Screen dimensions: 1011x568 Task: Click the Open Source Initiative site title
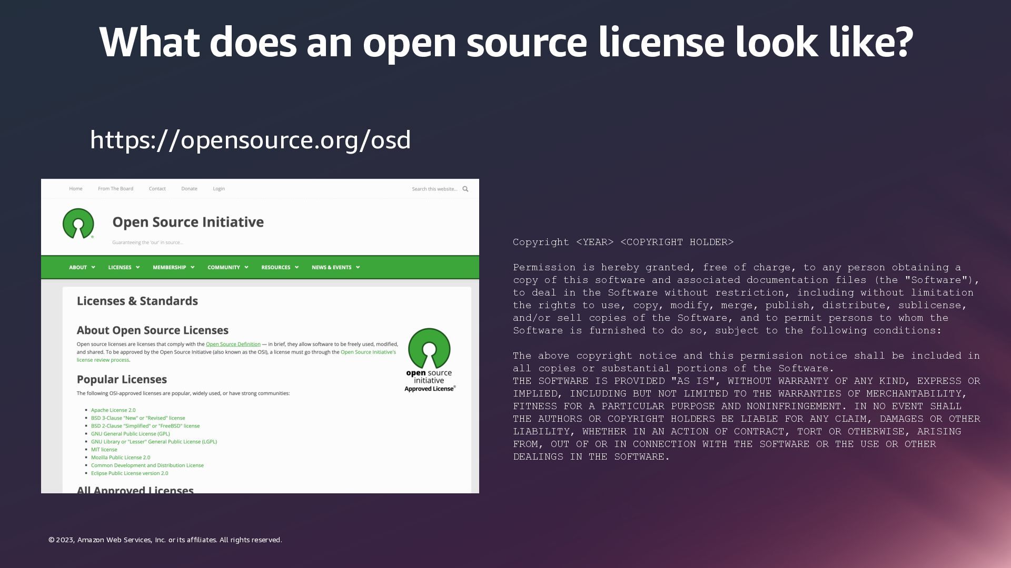click(188, 222)
